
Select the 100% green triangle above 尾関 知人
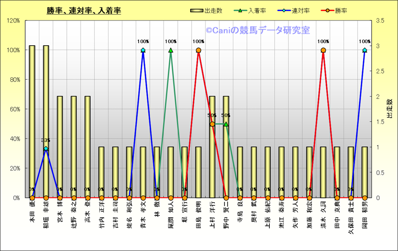coord(171,50)
